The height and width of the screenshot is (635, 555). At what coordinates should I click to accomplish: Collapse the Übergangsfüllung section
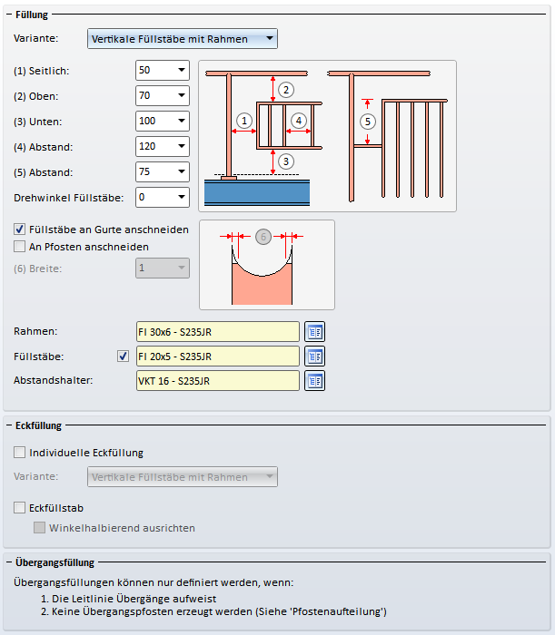point(9,562)
